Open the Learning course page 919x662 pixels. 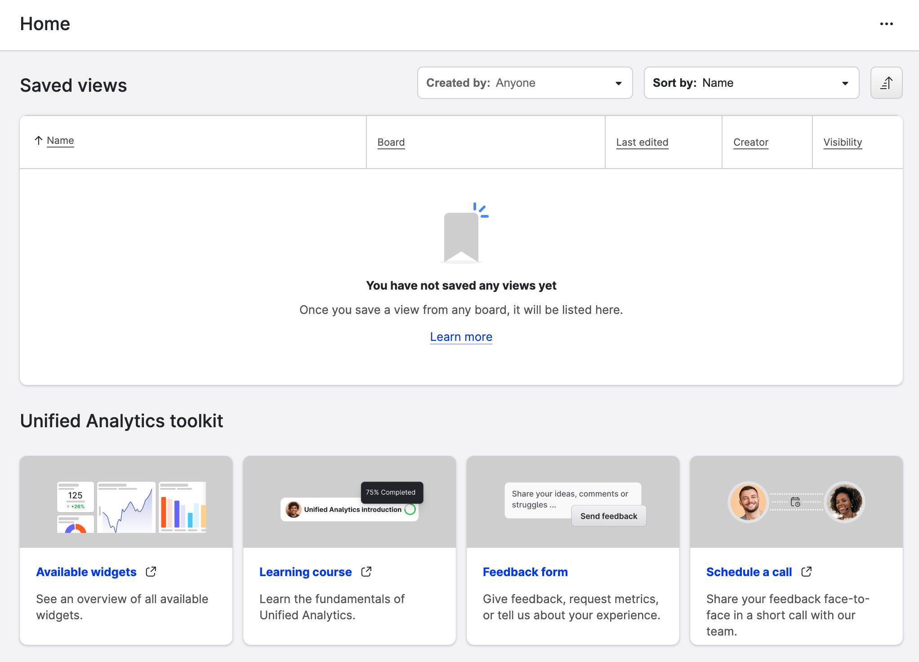click(x=306, y=572)
